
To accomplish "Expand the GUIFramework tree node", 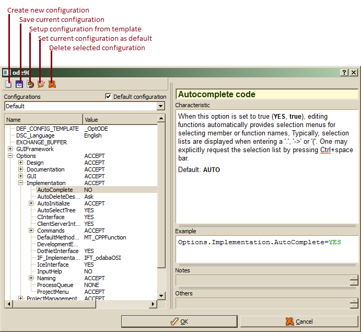I will pyautogui.click(x=10, y=149).
